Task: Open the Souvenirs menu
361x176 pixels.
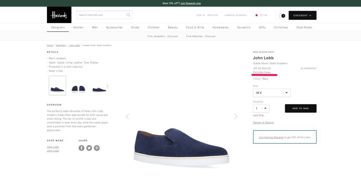Action: point(244,27)
